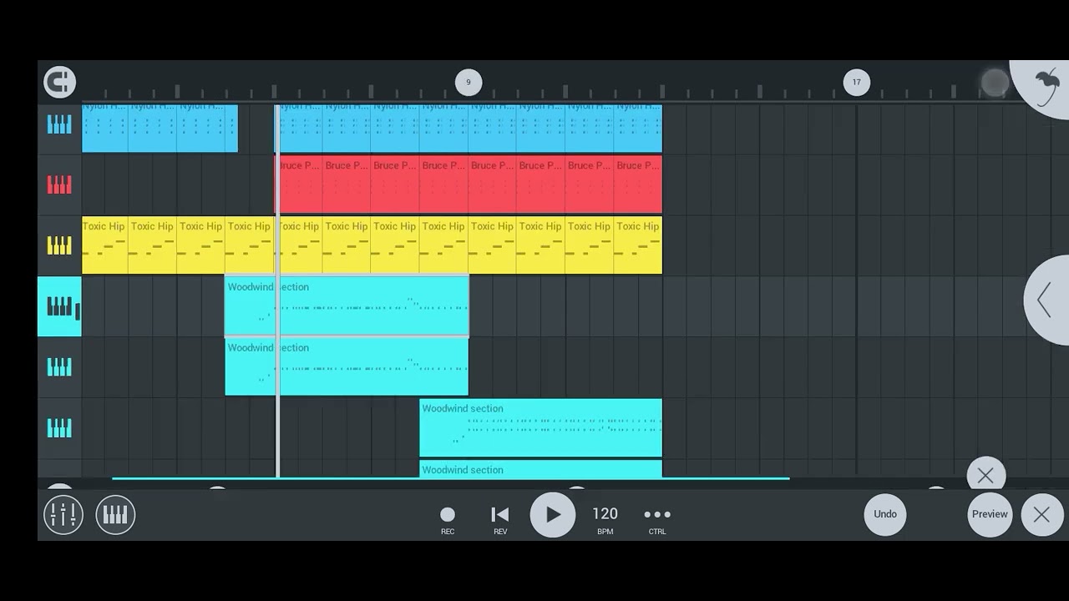The width and height of the screenshot is (1069, 601).
Task: Click the Preview button
Action: point(990,514)
